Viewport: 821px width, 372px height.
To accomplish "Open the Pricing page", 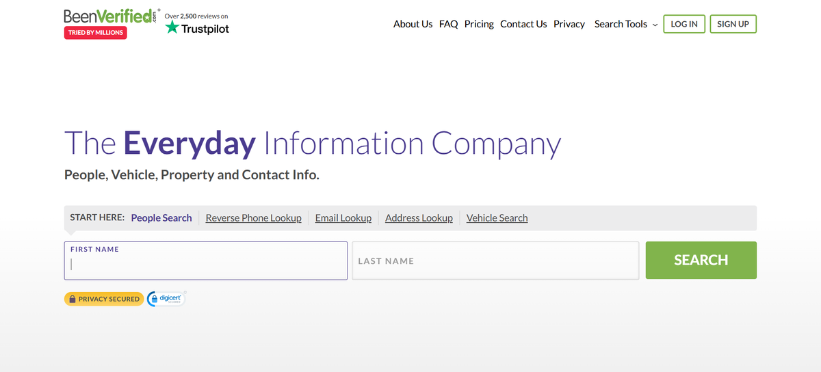I will tap(479, 24).
